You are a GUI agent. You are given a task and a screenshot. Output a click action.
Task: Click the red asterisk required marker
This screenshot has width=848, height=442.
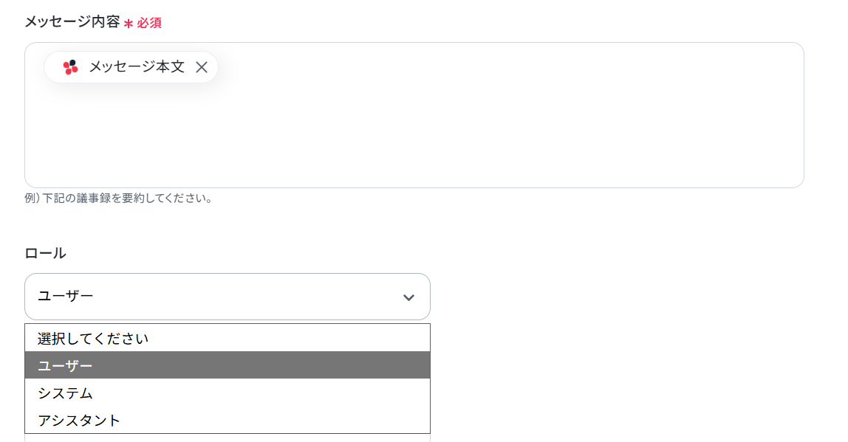click(129, 23)
